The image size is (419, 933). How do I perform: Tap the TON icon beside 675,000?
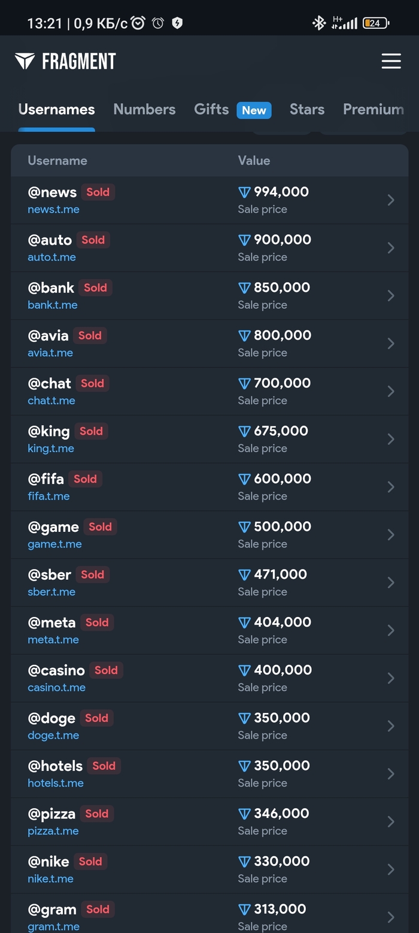click(244, 431)
